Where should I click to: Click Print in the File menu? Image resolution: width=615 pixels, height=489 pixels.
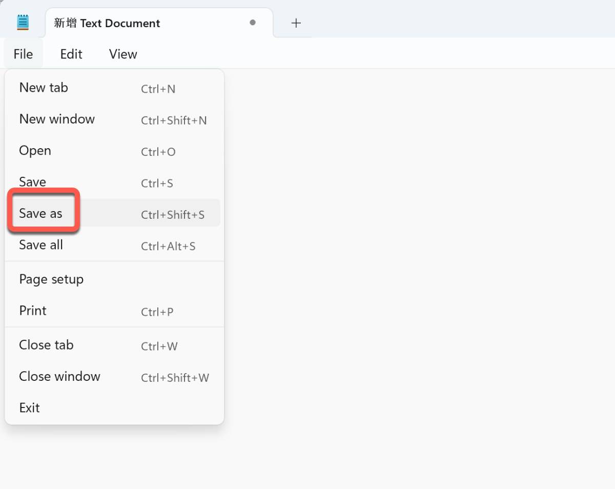[x=33, y=311]
